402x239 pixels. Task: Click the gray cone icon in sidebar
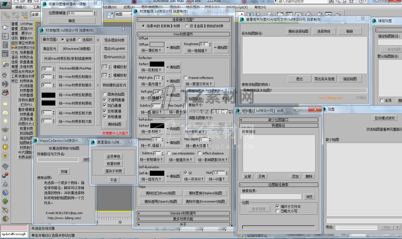pos(5,138)
